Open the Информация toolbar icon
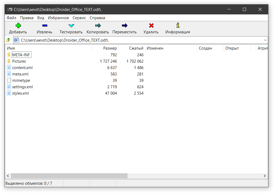Image resolution: width=274 pixels, height=193 pixels. point(178,26)
